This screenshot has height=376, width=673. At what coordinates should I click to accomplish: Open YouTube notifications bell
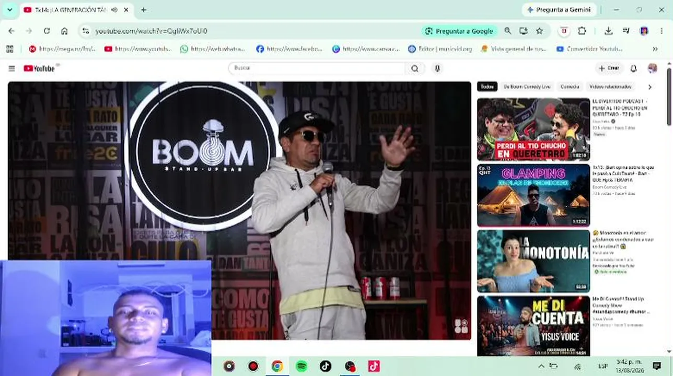click(x=633, y=68)
